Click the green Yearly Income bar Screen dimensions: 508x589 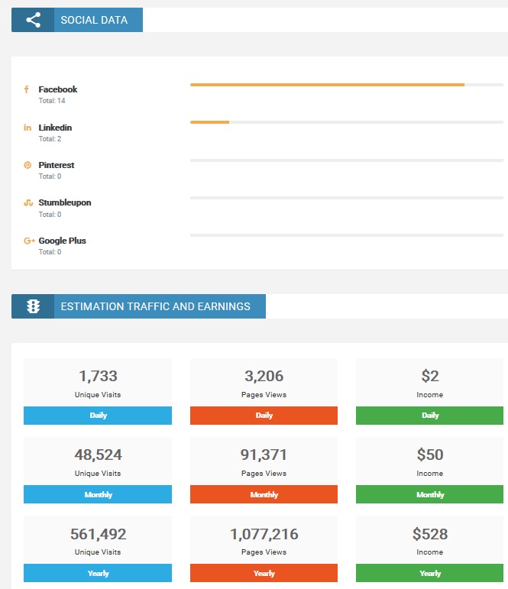point(429,573)
